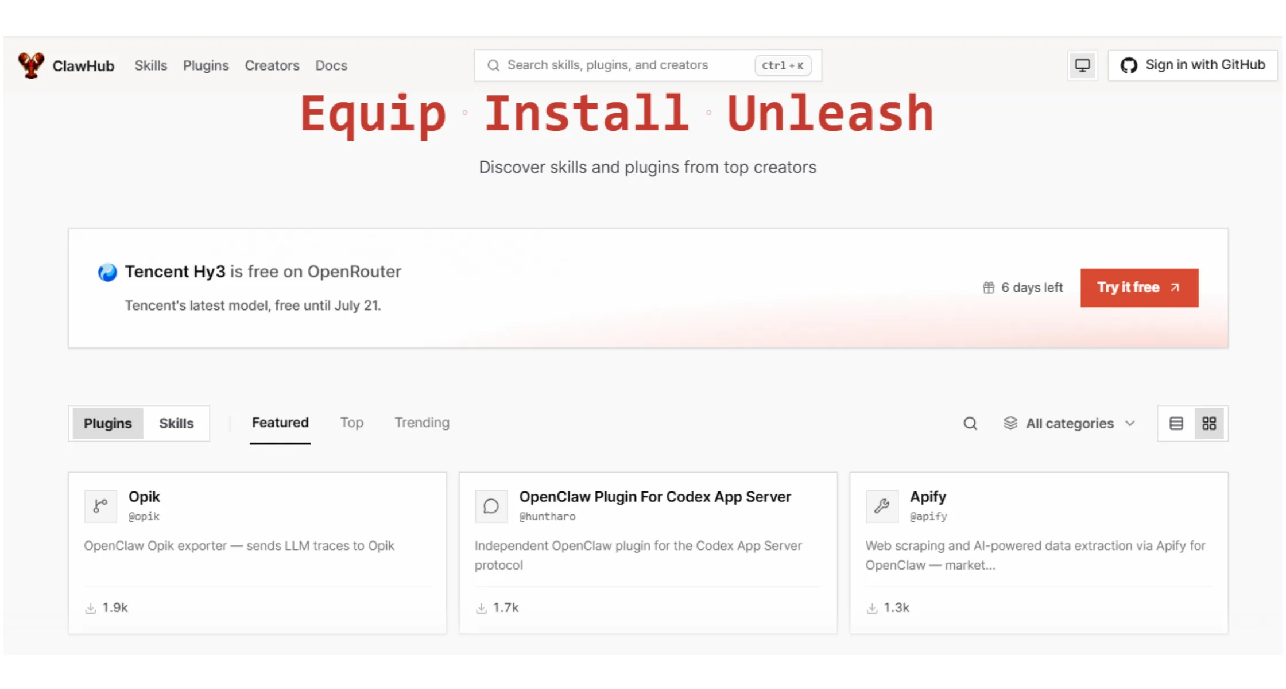The width and height of the screenshot is (1286, 689).
Task: Click the @apify creator handle
Action: coord(928,517)
